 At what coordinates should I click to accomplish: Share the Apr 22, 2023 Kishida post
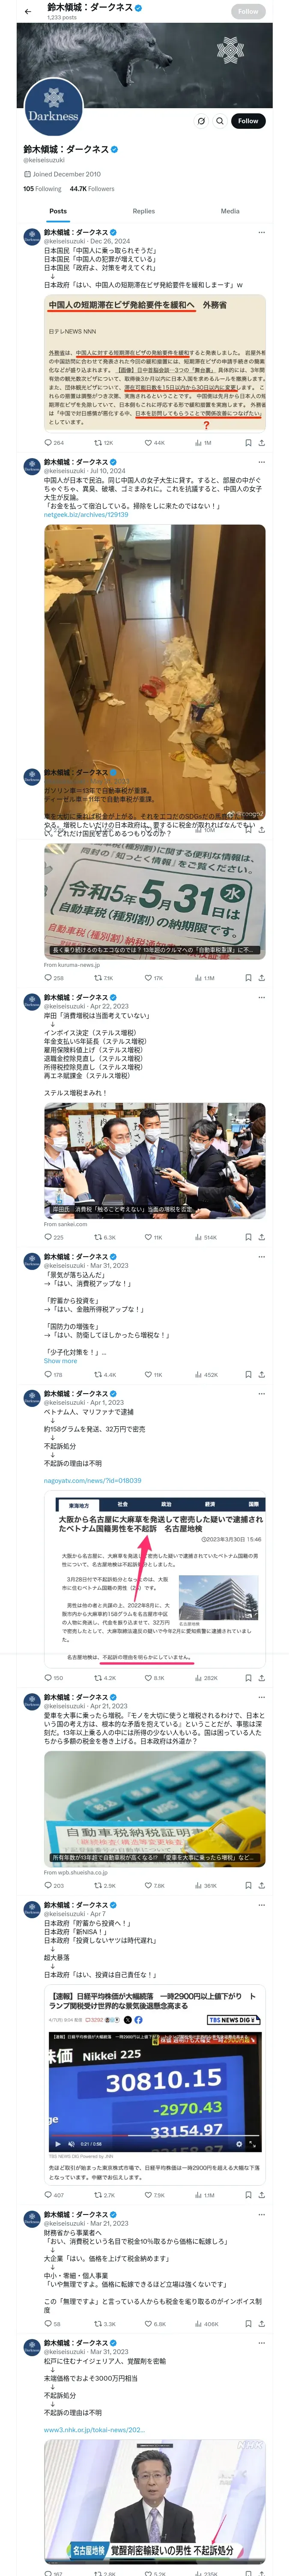point(262,1237)
